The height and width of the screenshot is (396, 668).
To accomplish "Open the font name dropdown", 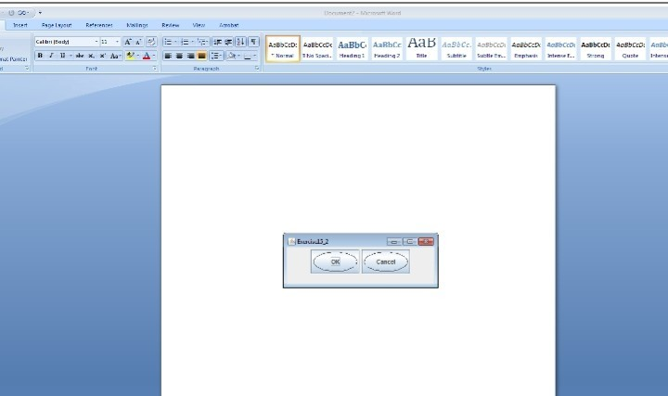I will point(96,42).
